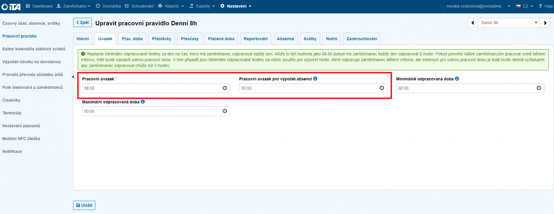Click info icon by Pracovní úvazek pro výpočet absencí

click(315, 79)
